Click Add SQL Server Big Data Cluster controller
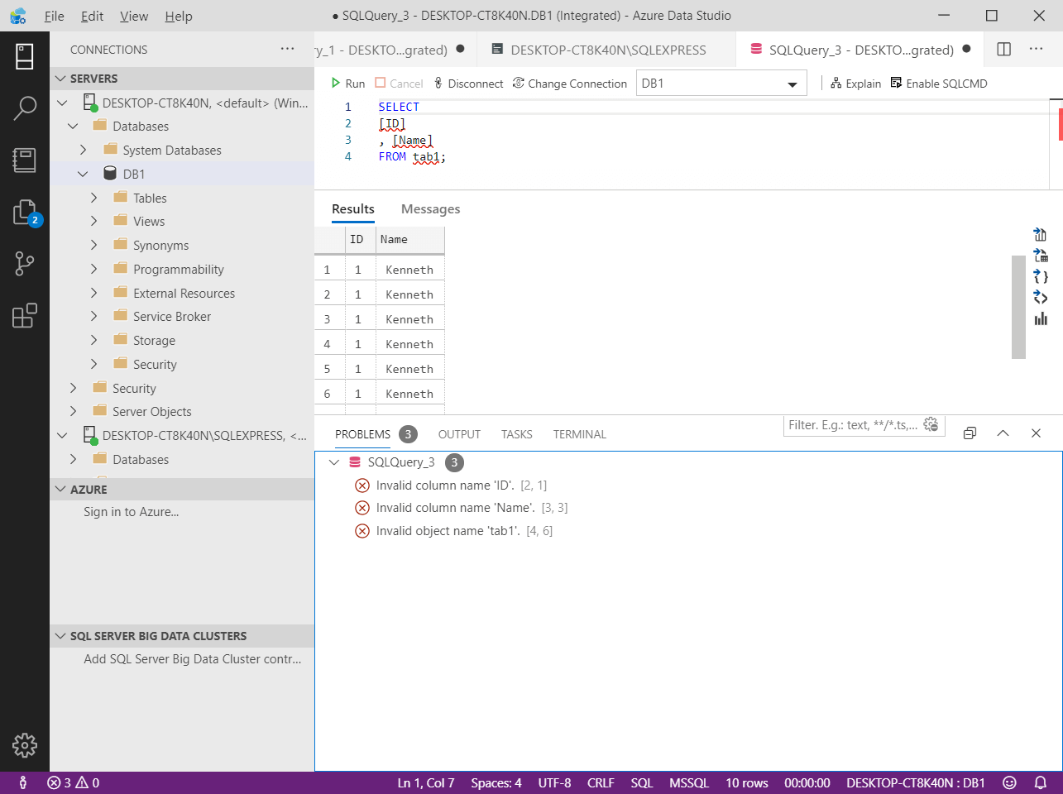Screen dimensions: 1063x794 pyautogui.click(x=193, y=659)
